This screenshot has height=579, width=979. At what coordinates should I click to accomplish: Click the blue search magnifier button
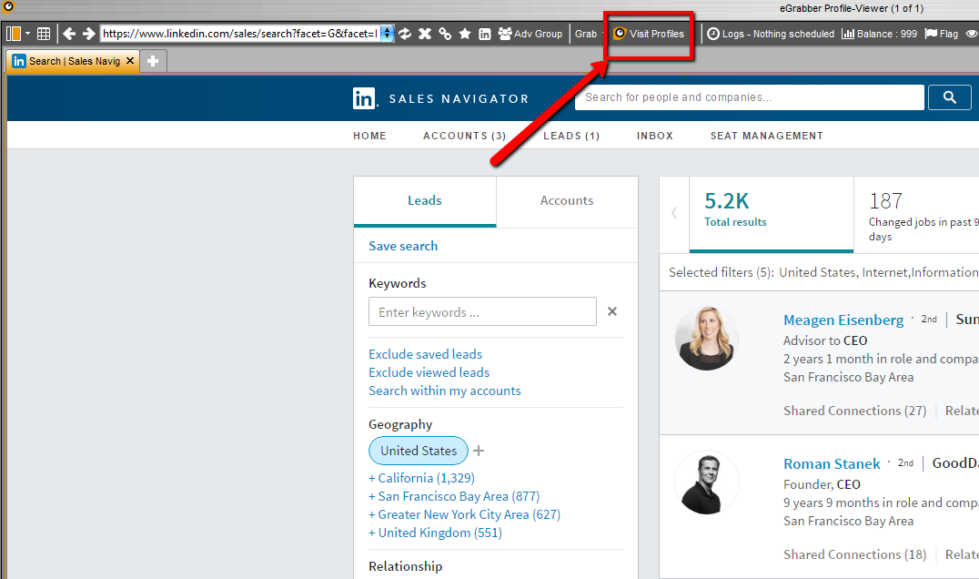point(950,97)
